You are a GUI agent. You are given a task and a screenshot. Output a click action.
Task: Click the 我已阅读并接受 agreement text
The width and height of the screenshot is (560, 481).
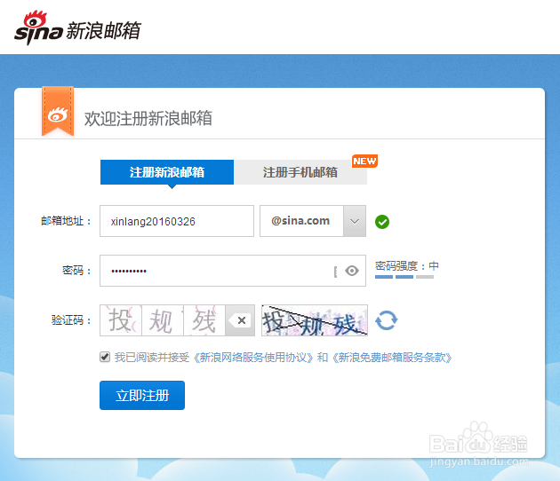tap(152, 358)
